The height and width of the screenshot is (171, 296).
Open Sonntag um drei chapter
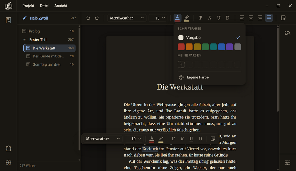(x=50, y=64)
